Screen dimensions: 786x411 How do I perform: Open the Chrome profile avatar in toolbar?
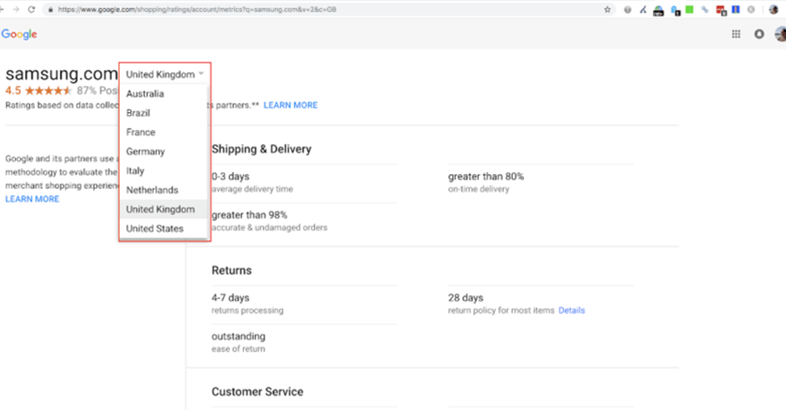774,10
